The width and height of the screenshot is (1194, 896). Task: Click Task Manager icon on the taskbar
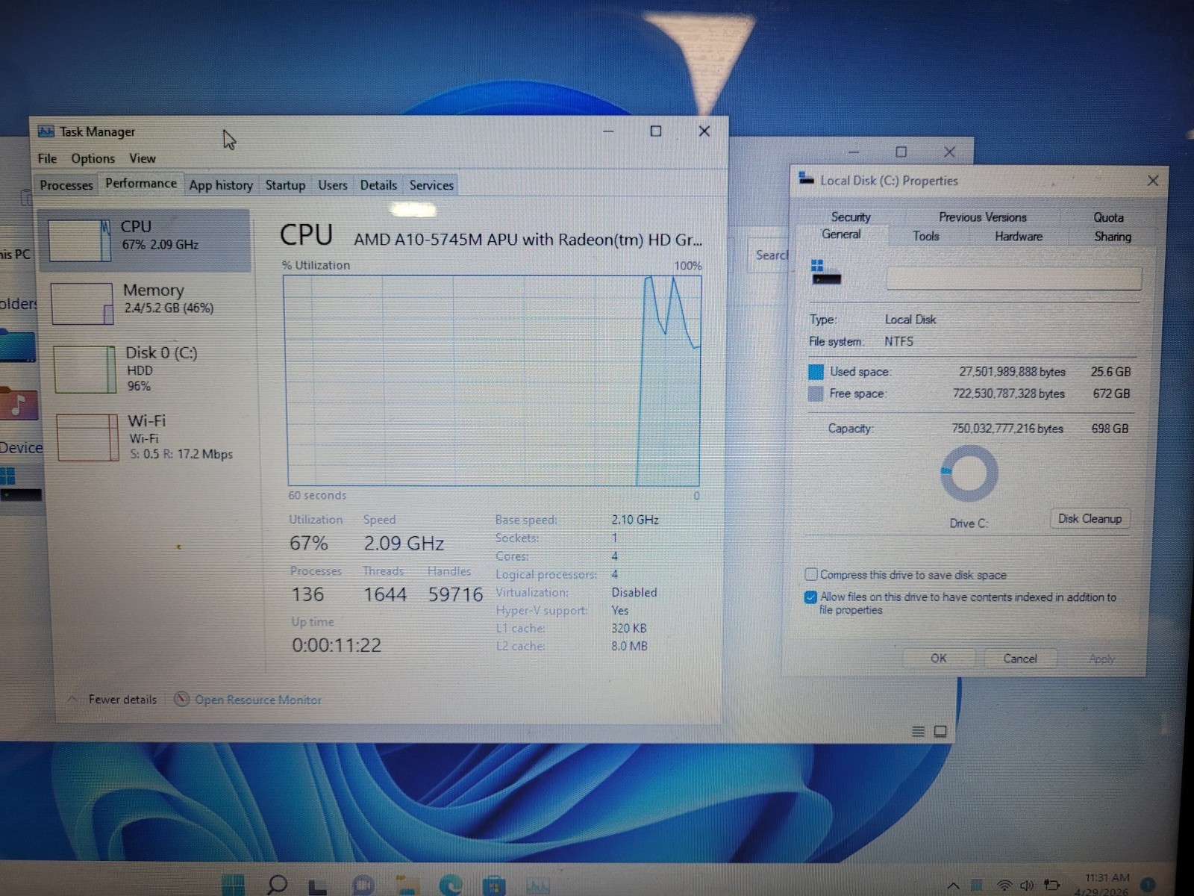[537, 886]
